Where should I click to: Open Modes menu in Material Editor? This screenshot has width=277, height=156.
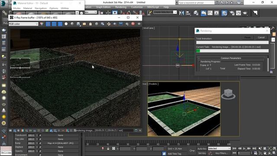[17, 8]
